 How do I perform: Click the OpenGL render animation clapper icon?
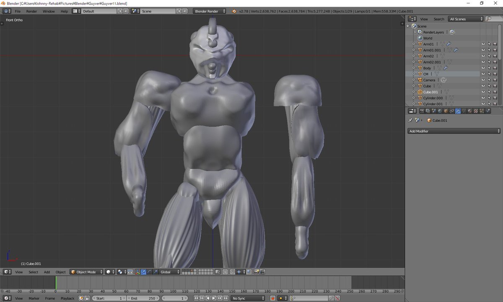[262, 272]
